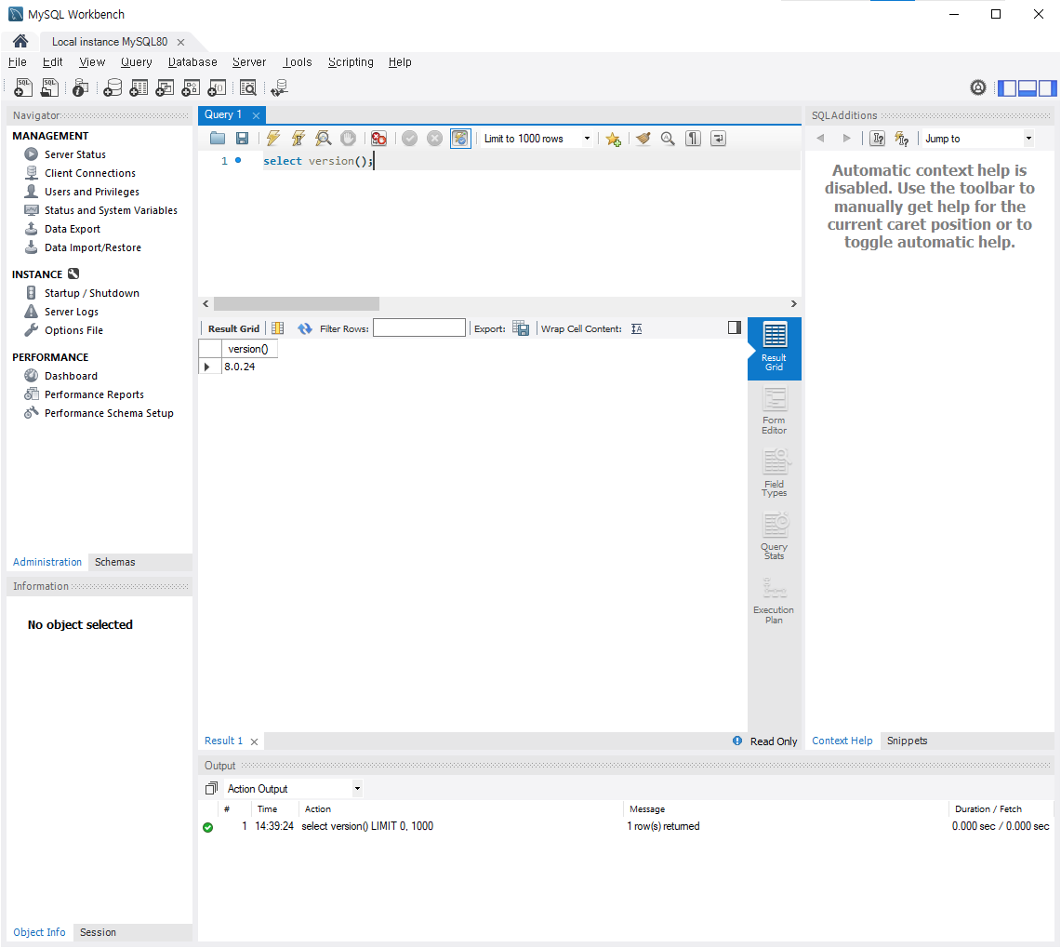Viewport: 1061px width, 948px height.
Task: Execute query with lightning bolt icon
Action: point(272,138)
